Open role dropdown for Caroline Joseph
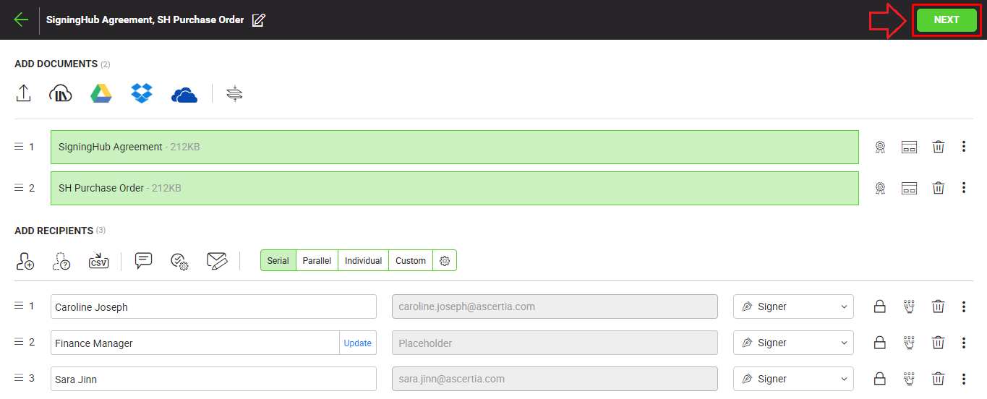987x399 pixels. click(793, 306)
